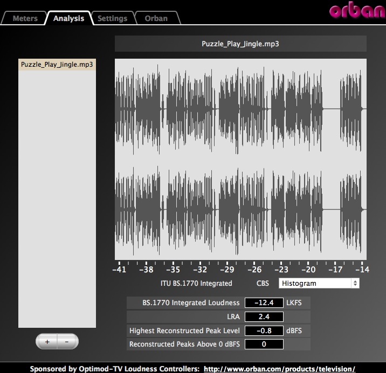Open the Settings tab
The width and height of the screenshot is (386, 373).
[x=112, y=18]
